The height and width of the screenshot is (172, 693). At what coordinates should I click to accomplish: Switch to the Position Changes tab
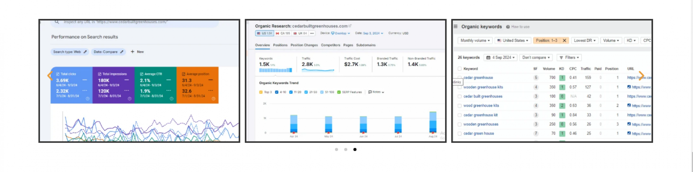click(x=304, y=45)
